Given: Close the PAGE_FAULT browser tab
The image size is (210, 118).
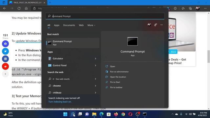Looking at the screenshot, I should [x=44, y=3].
